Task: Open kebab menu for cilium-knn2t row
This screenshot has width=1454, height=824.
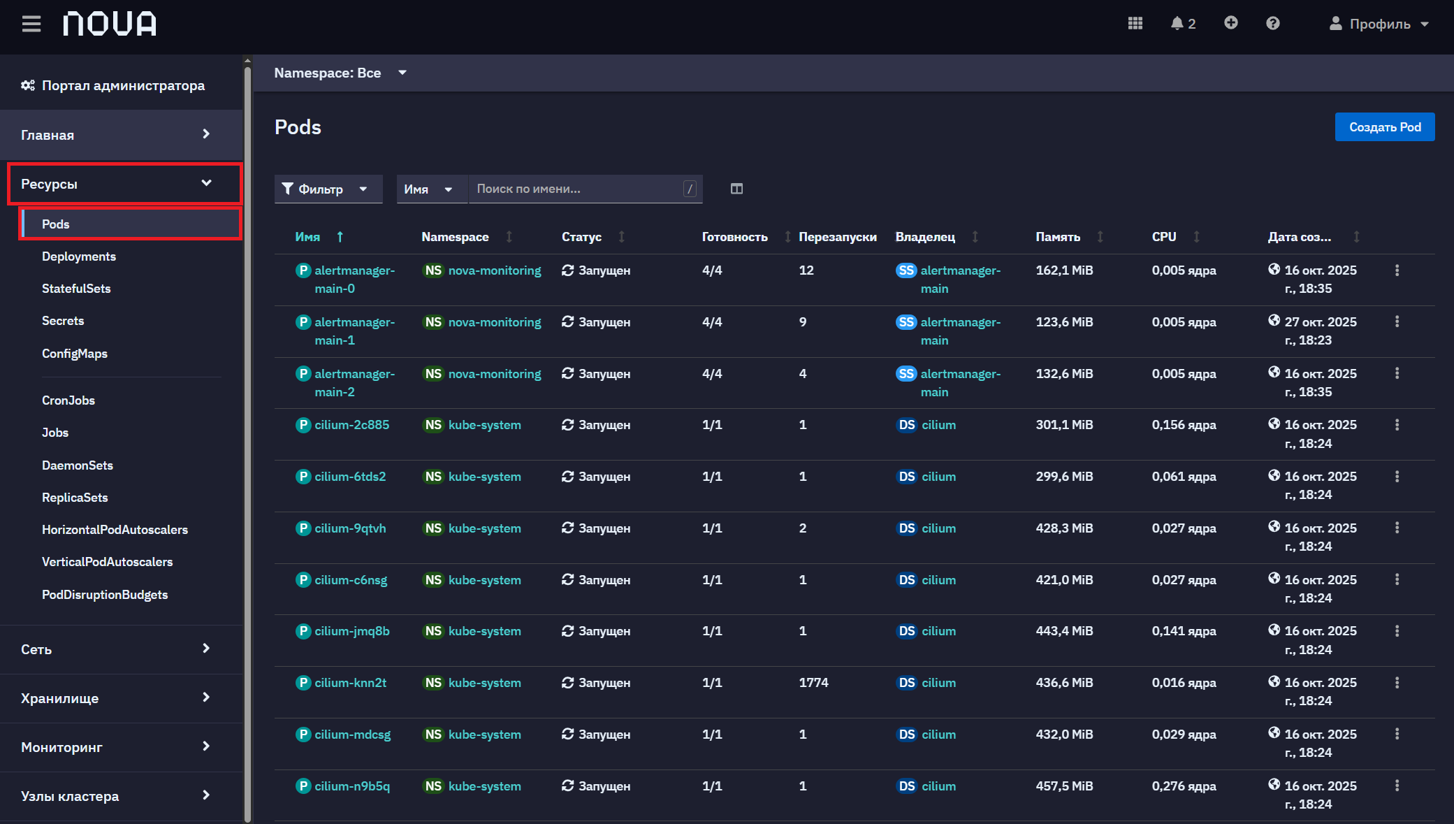Action: pyautogui.click(x=1397, y=683)
